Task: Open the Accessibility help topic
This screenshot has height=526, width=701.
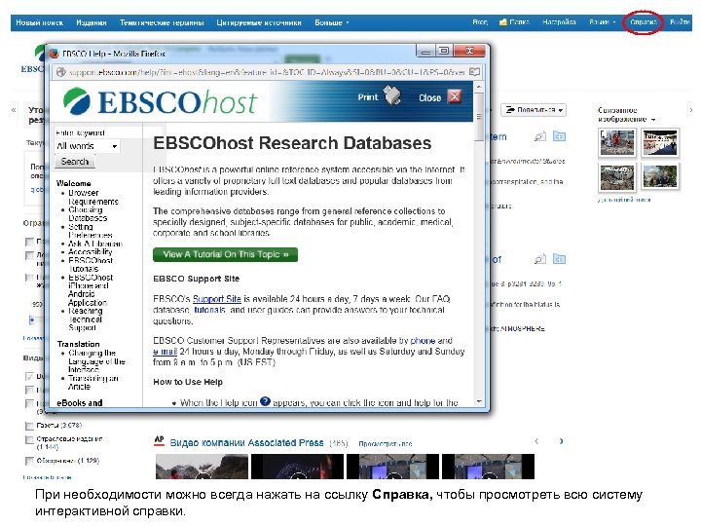Action: point(90,252)
